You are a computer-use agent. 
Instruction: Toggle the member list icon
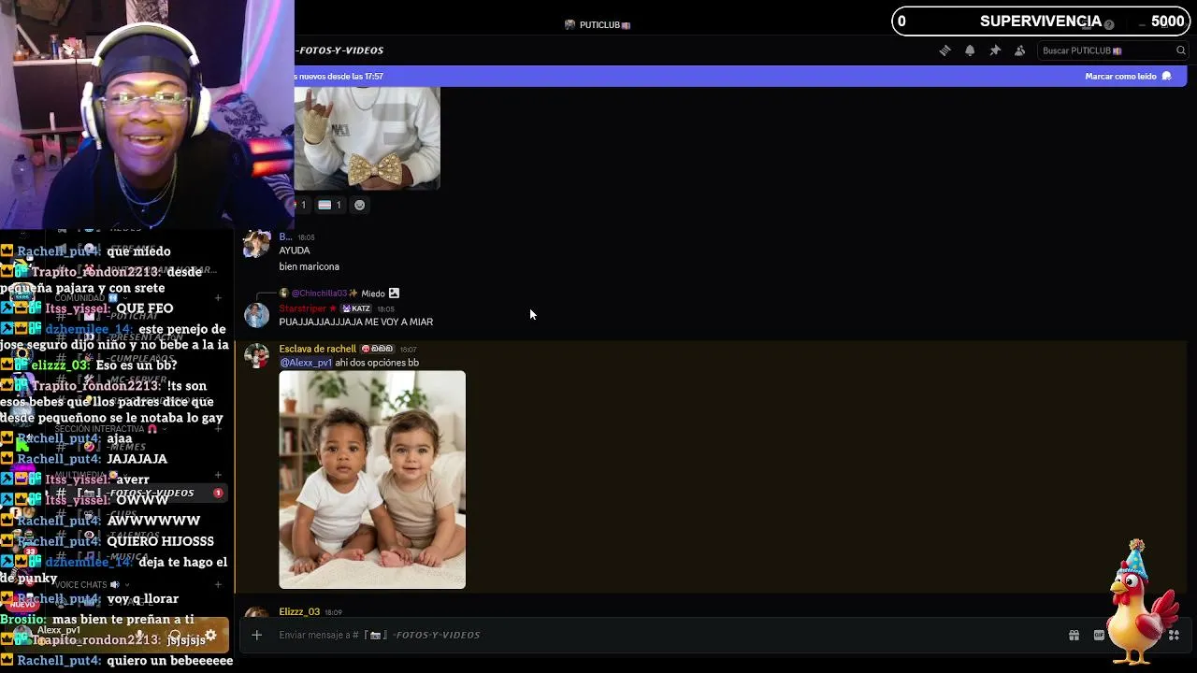[x=1020, y=50]
